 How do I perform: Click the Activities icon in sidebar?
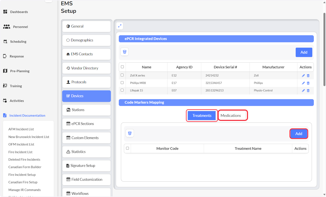click(5, 101)
